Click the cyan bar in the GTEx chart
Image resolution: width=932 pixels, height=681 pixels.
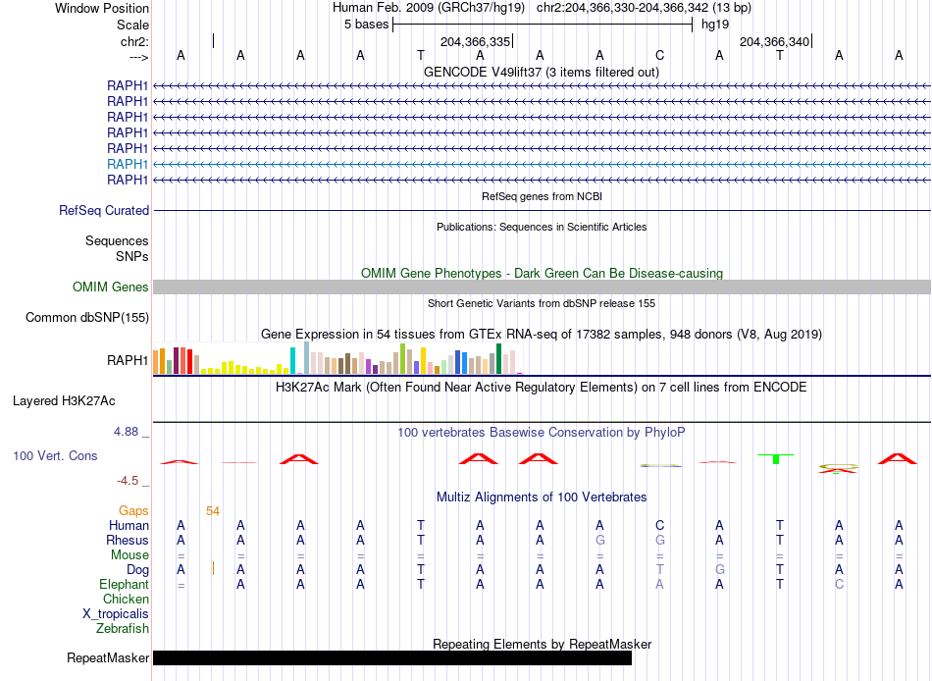click(293, 360)
